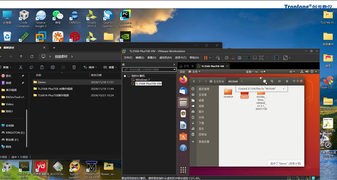Open the 选项卡(T) menu in VMware
337x180 pixels.
coord(181,58)
